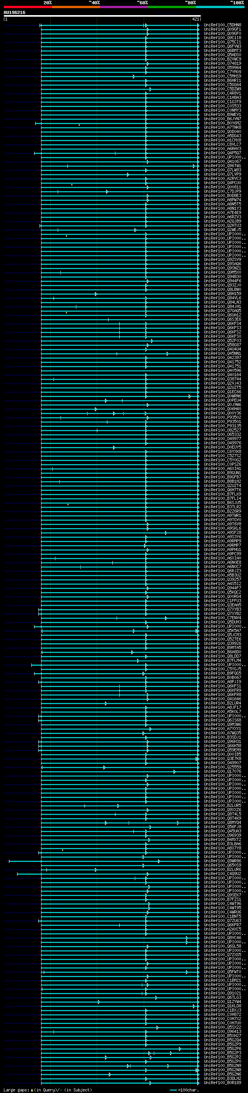Select hit UniRef100_A4S5I2
Viewport: 248px width, 1093px height.
222,584
